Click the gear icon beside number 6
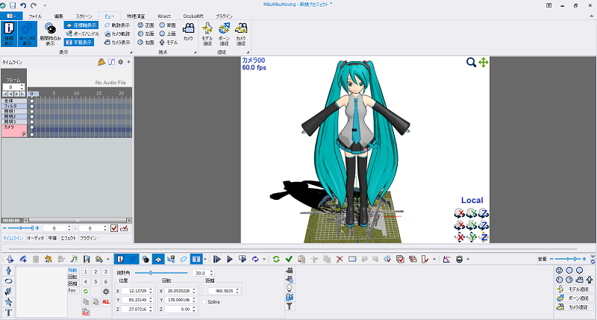597x320 pixels. click(x=106, y=292)
